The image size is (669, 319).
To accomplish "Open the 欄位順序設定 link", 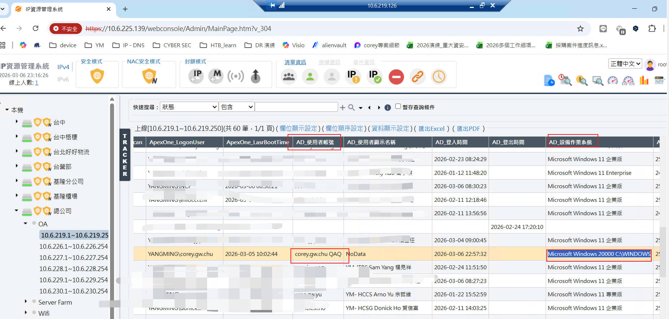I will point(344,129).
